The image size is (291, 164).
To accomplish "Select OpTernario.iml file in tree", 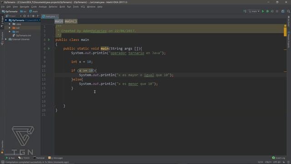I will tap(22, 36).
